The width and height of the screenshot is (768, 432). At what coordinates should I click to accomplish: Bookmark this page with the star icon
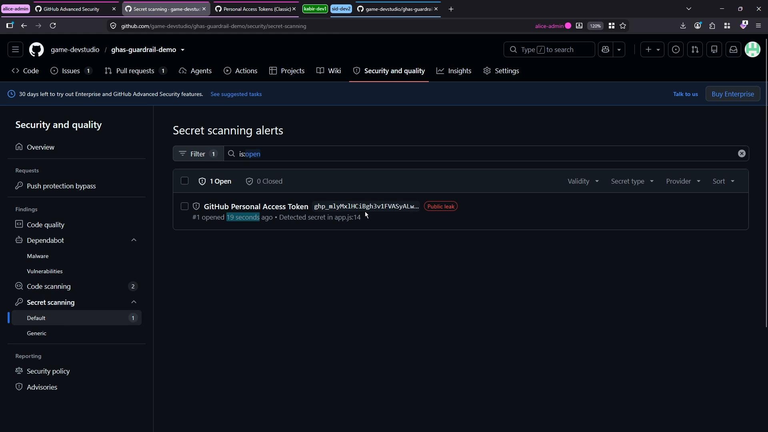pyautogui.click(x=623, y=26)
